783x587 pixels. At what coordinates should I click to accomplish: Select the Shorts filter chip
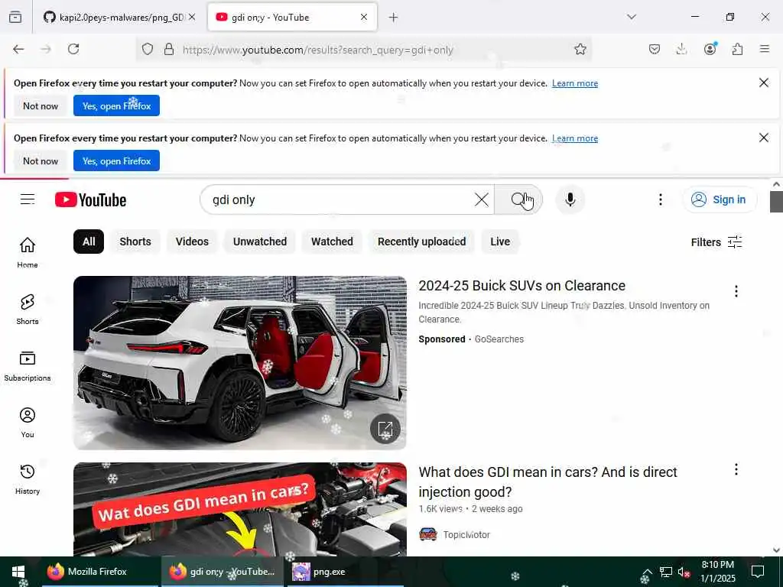pyautogui.click(x=135, y=242)
